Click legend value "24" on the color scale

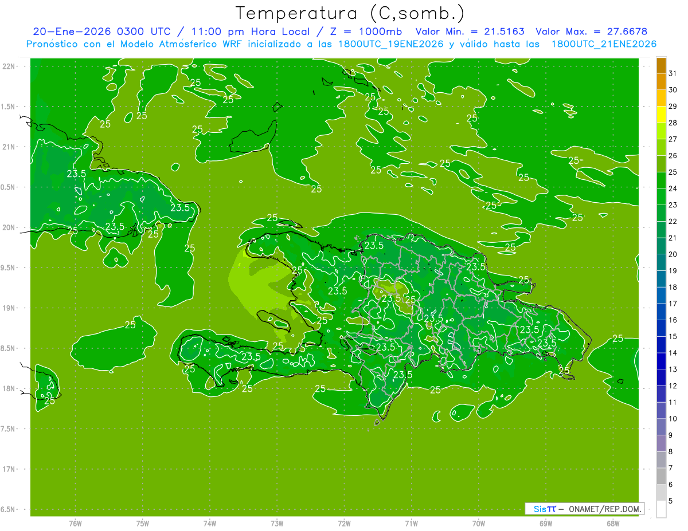pos(673,188)
